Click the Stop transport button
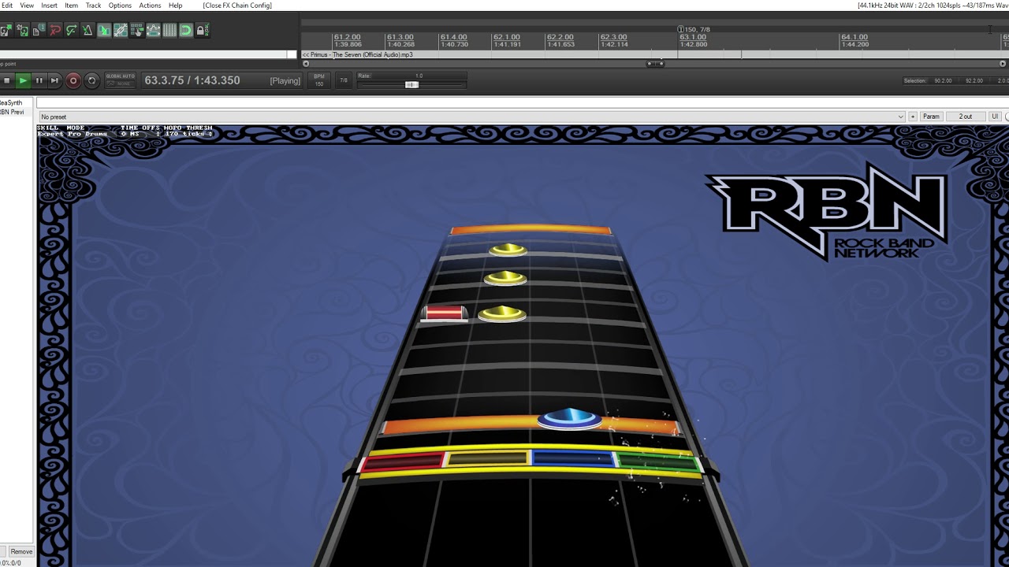The height and width of the screenshot is (567, 1009). [x=7, y=80]
